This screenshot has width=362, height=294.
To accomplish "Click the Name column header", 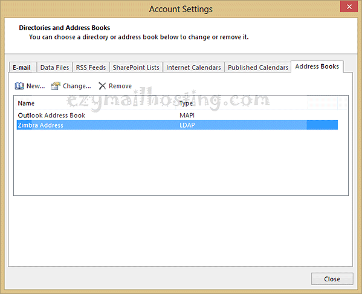I will 26,103.
